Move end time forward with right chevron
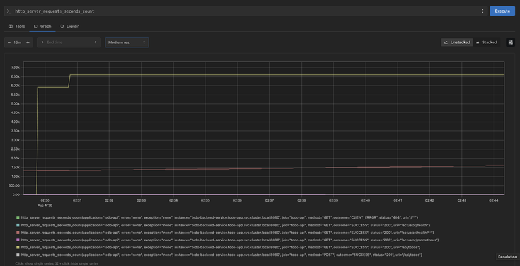This screenshot has width=520, height=266. click(96, 42)
